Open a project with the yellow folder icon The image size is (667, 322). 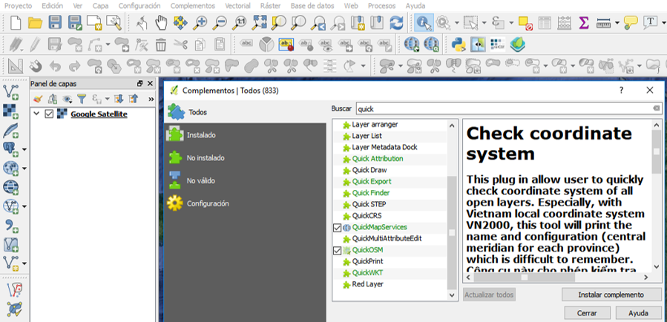click(36, 22)
